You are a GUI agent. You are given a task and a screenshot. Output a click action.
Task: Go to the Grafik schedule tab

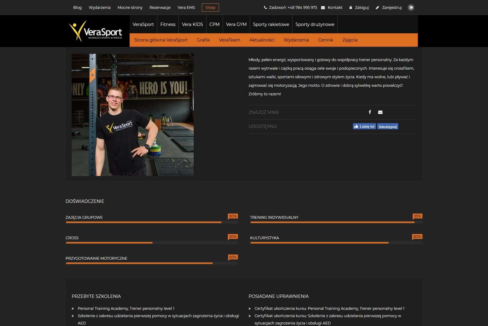click(x=203, y=40)
